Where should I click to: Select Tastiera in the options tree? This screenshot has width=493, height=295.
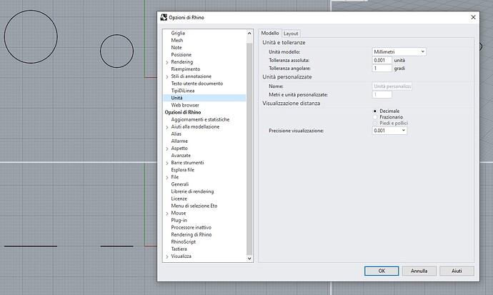point(179,249)
